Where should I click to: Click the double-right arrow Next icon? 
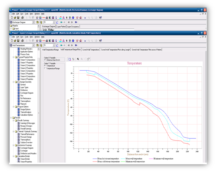(72, 45)
